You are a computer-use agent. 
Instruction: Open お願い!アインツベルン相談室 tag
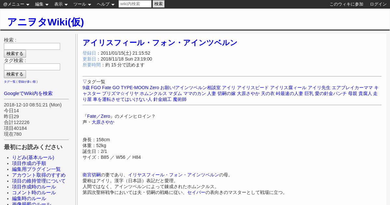click(x=190, y=88)
